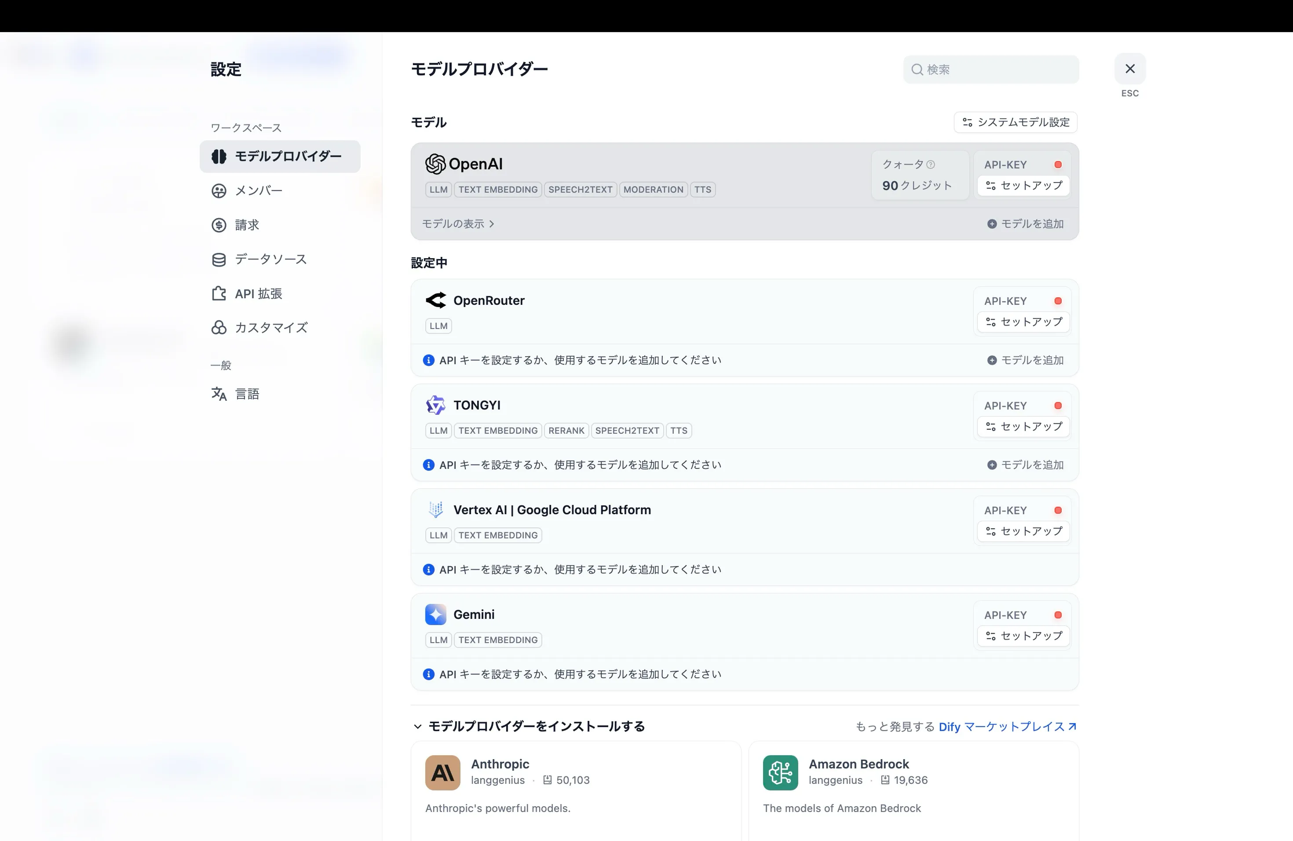The image size is (1293, 841).
Task: Click the Amazon Bedrock provider logo
Action: [781, 772]
